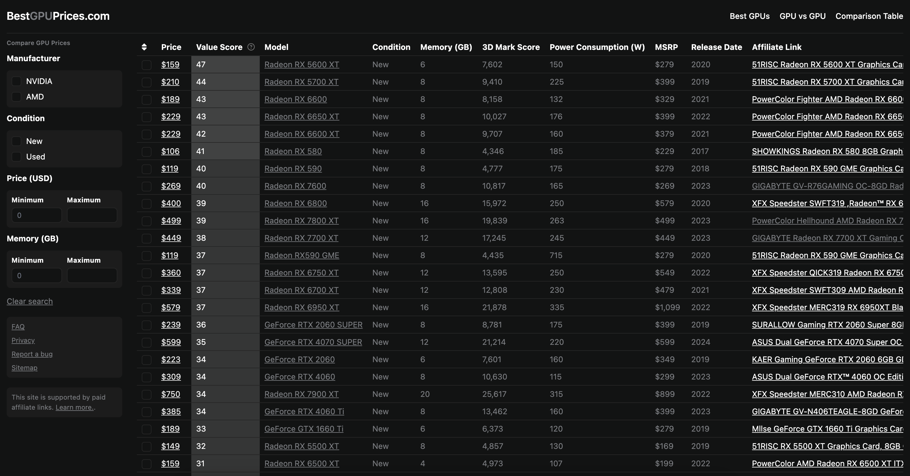
Task: Enable the AMD manufacturer checkbox
Action: [x=16, y=97]
